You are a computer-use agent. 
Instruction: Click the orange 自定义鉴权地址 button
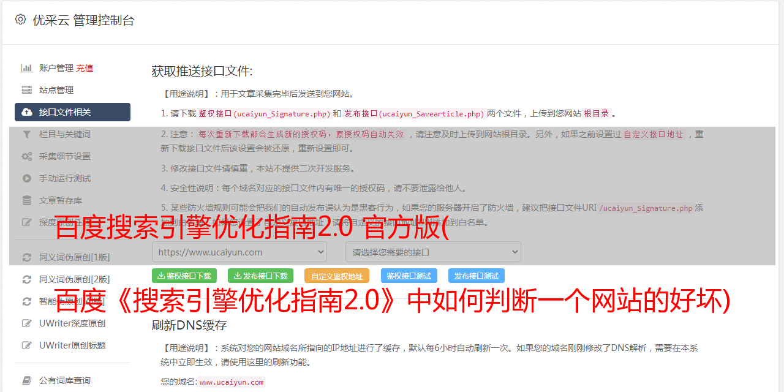(337, 276)
